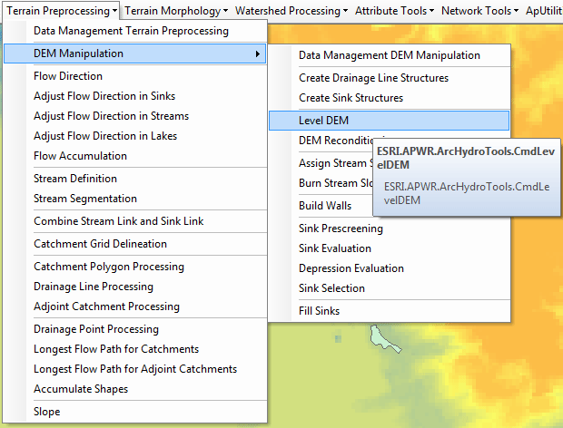Select Create Drainage Line Structures
Viewport: 563px width, 428px height.
click(375, 78)
